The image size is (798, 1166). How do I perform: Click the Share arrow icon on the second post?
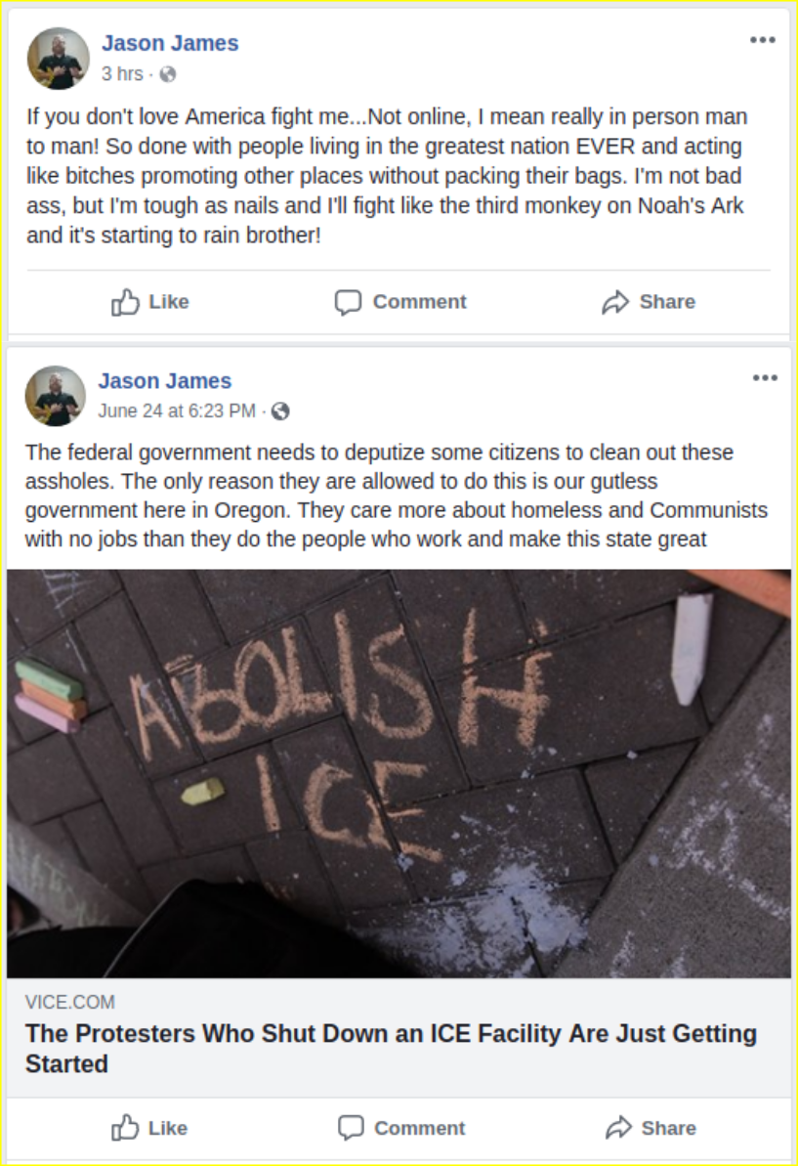(618, 1127)
